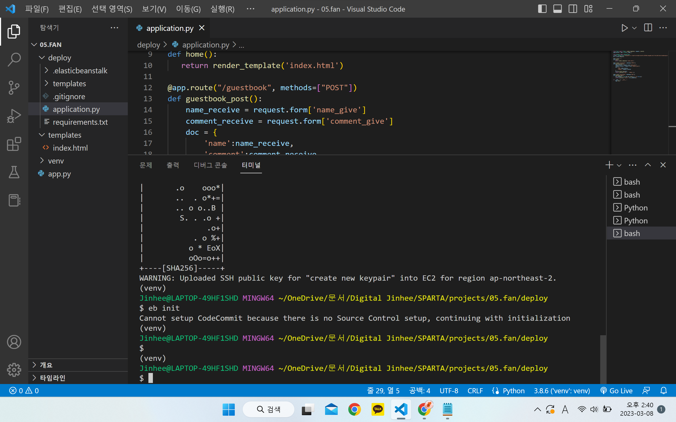The height and width of the screenshot is (422, 676).
Task: Open the Accounts menu icon
Action: pos(14,342)
